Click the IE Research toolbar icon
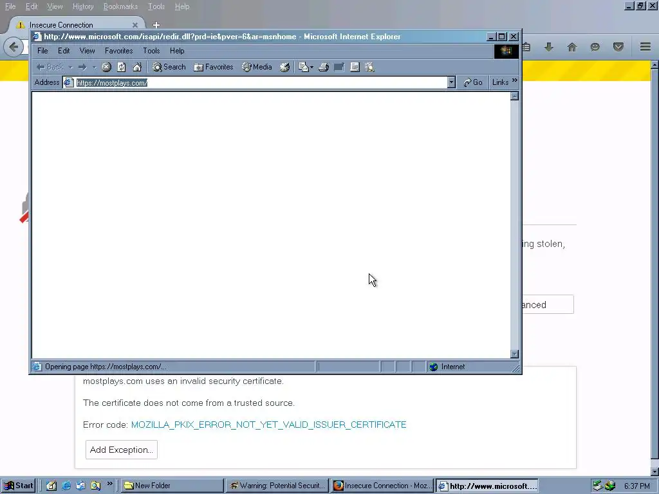This screenshot has height=494, width=659. coord(370,67)
